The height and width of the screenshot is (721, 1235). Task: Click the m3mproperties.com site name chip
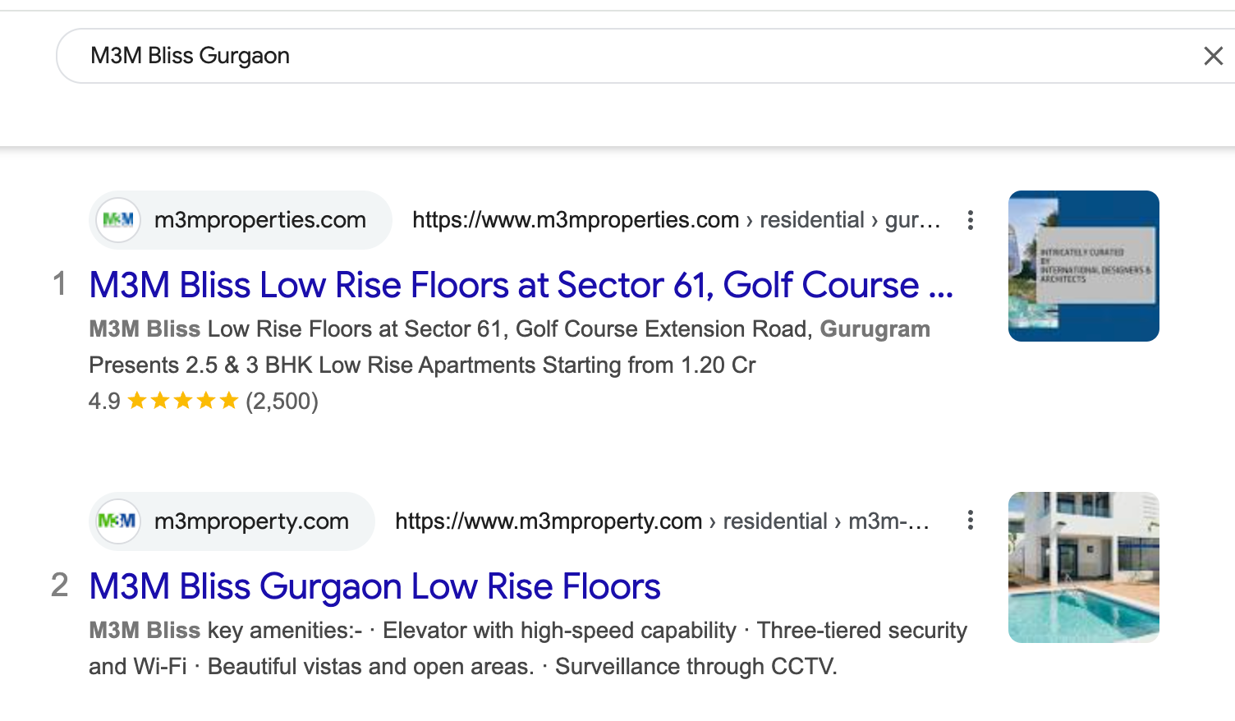click(x=241, y=220)
